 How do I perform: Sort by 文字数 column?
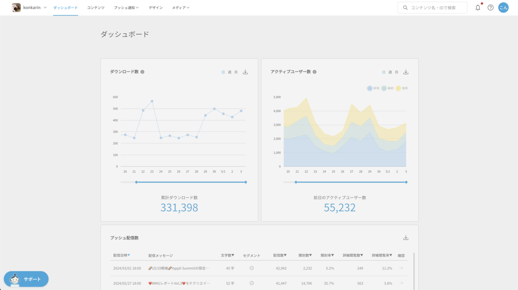click(227, 256)
